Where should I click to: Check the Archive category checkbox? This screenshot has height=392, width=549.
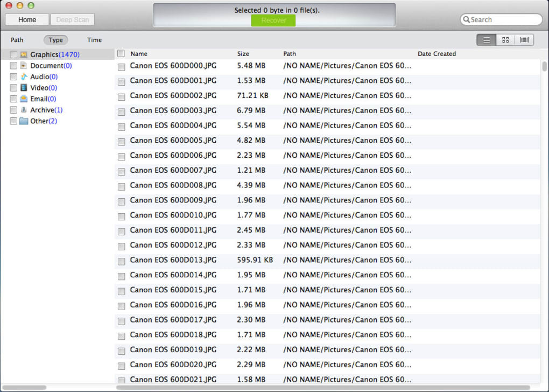pyautogui.click(x=13, y=110)
